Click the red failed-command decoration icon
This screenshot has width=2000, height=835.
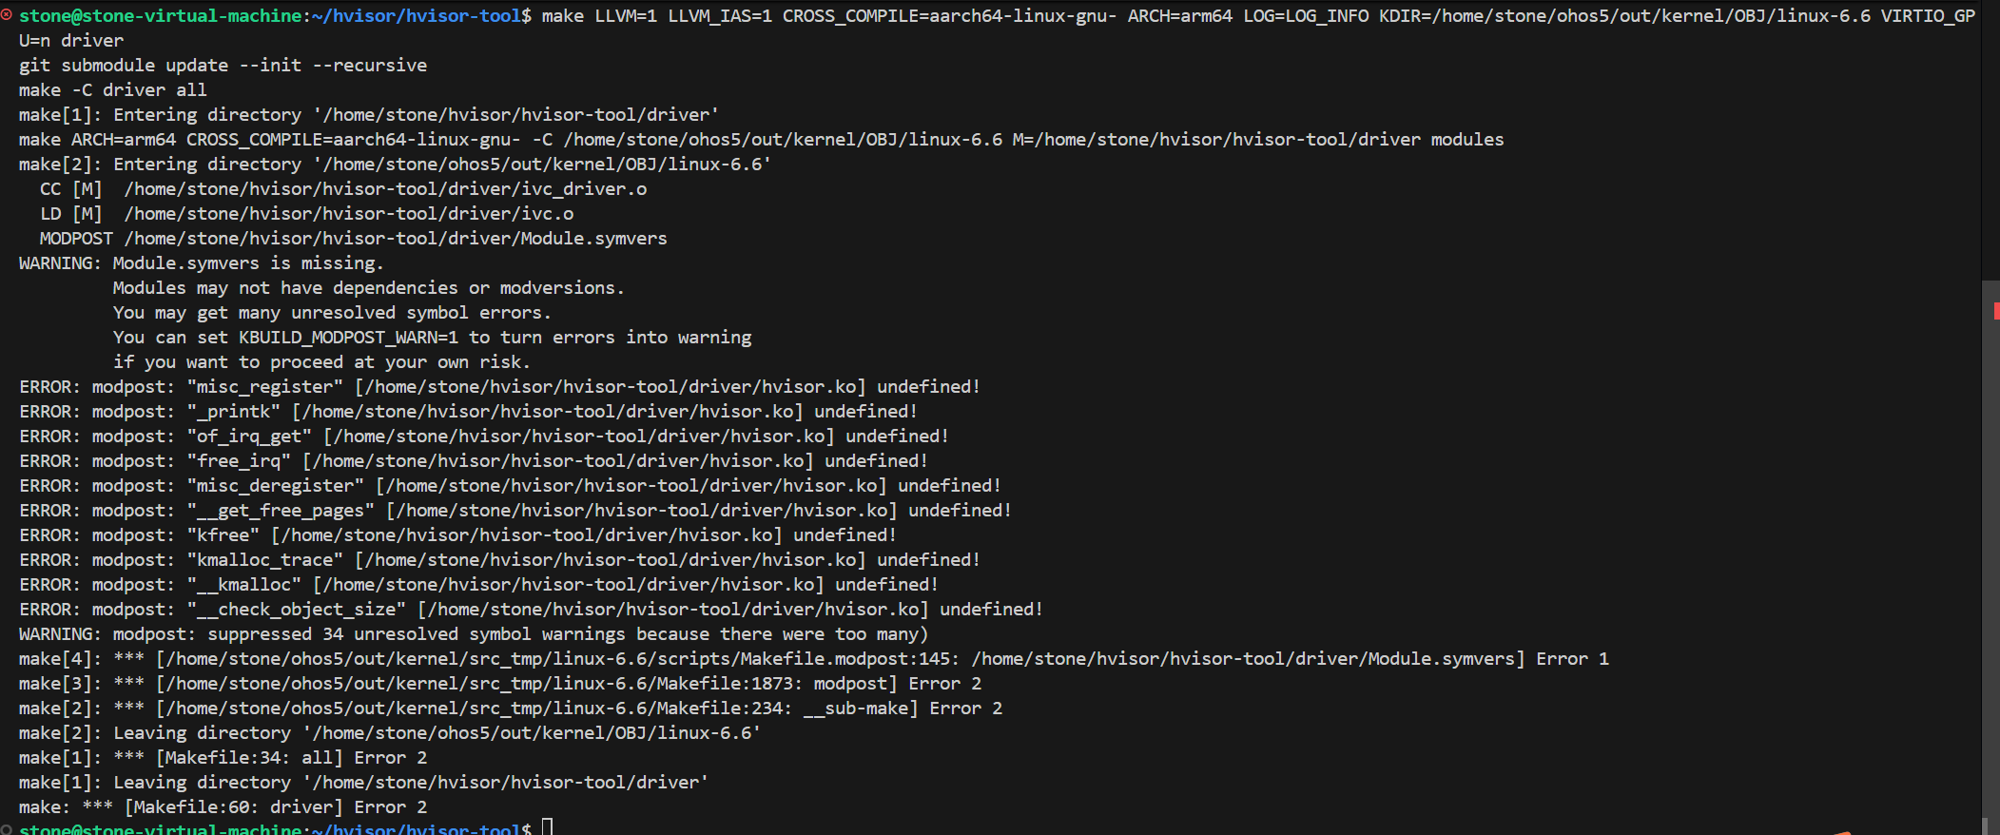tap(7, 15)
